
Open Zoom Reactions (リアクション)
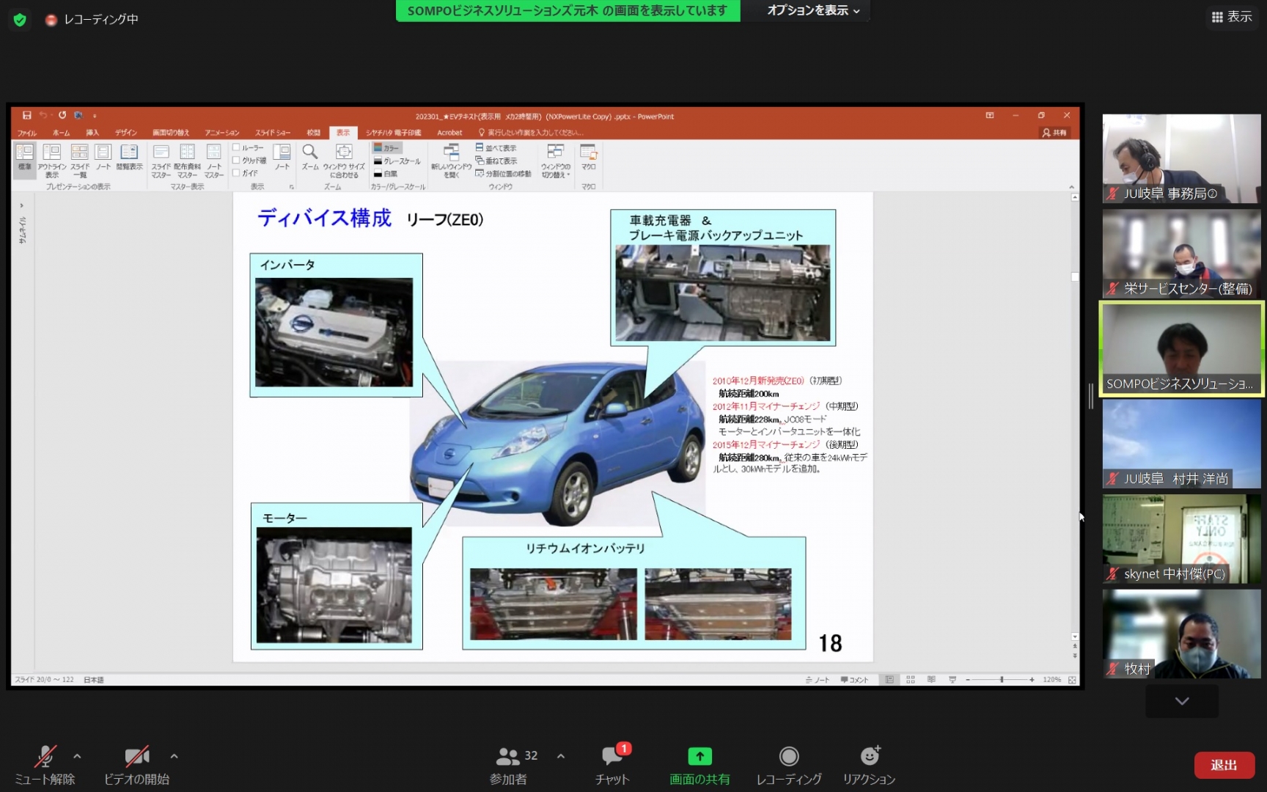point(869,765)
